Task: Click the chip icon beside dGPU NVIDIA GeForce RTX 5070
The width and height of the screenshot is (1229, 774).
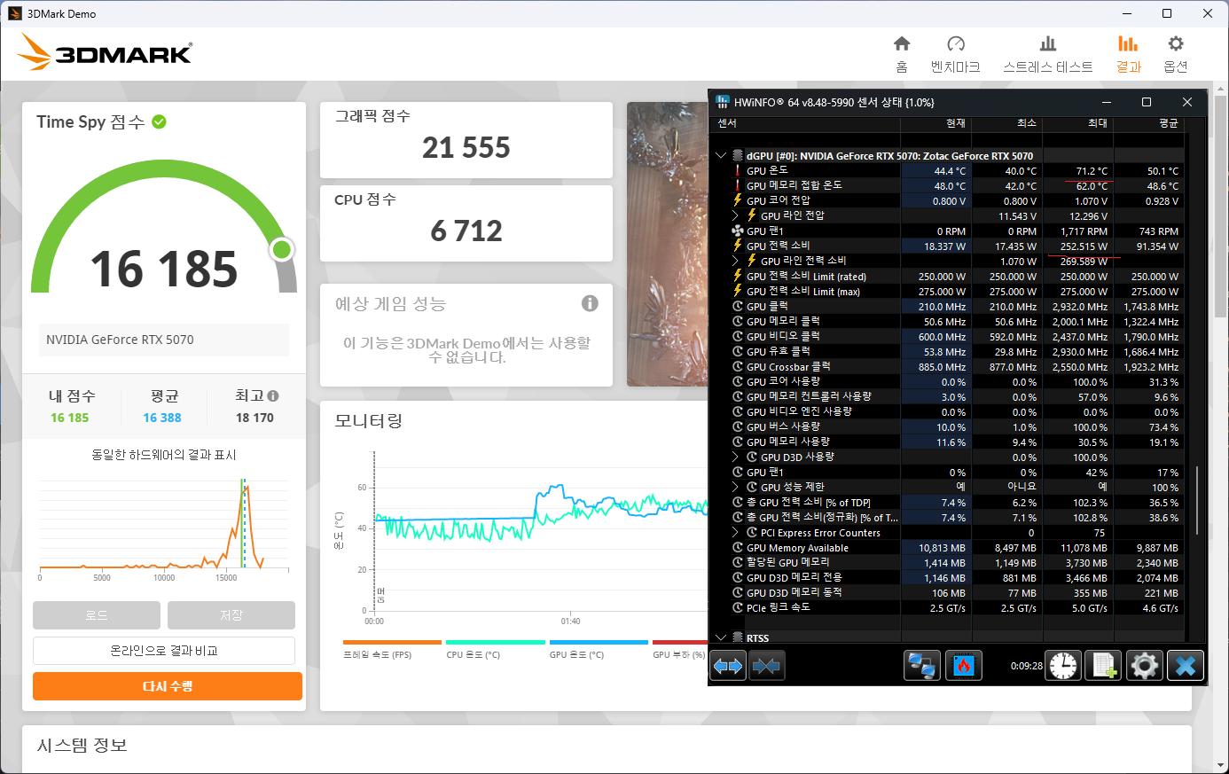Action: tap(738, 156)
